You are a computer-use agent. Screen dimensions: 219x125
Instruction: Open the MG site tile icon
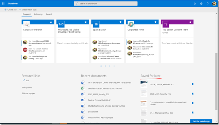tap(61, 24)
